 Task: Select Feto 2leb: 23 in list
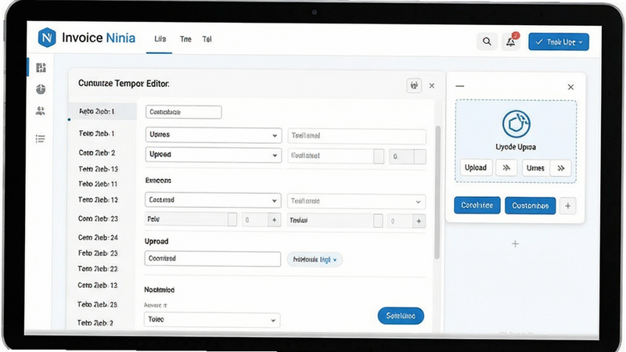98,253
